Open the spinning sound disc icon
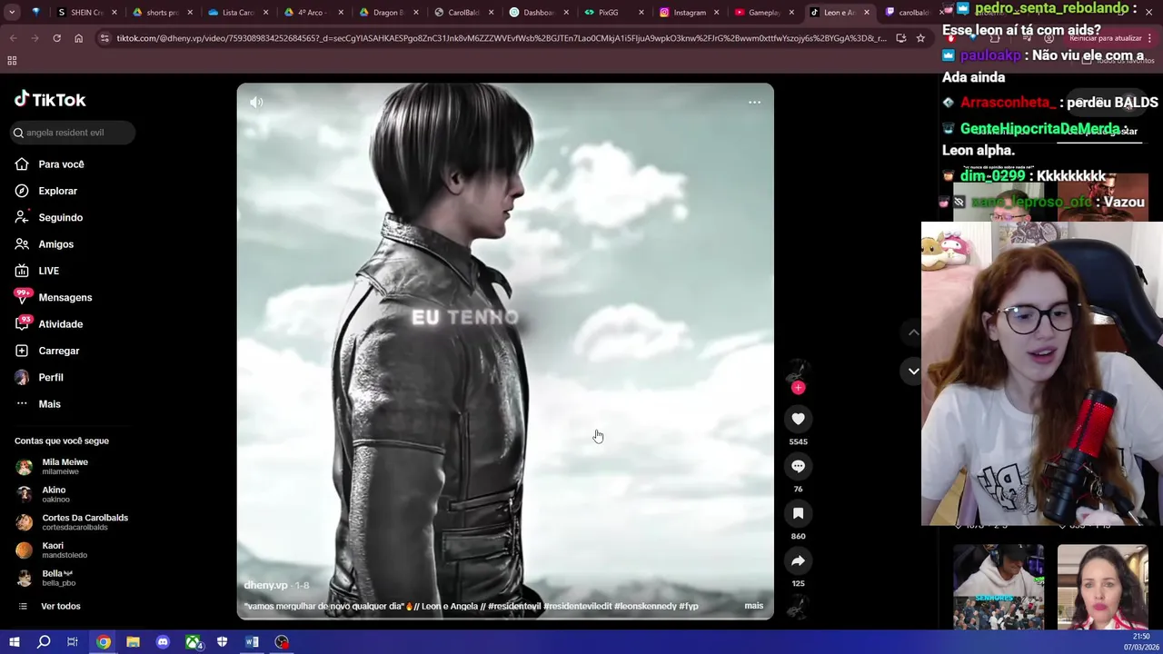 click(x=798, y=608)
